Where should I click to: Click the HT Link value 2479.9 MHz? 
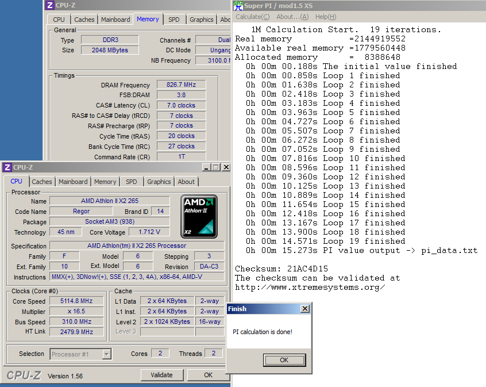tap(76, 332)
